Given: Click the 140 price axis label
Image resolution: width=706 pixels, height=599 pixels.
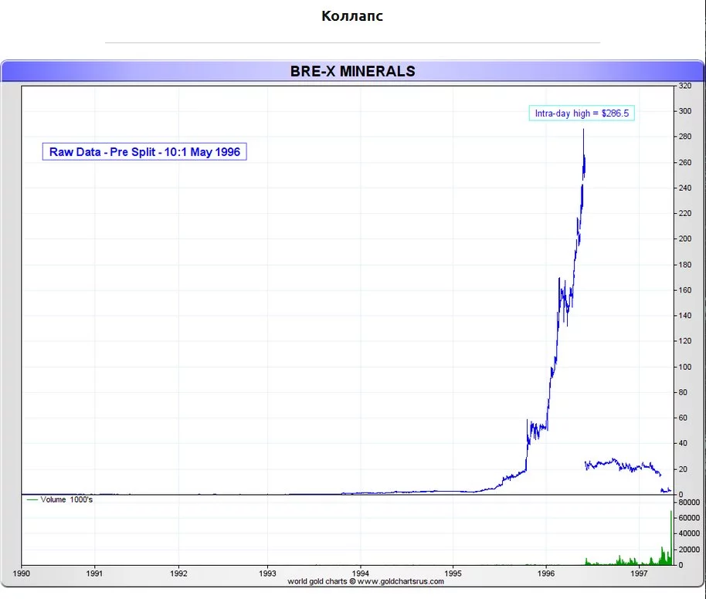Looking at the screenshot, I should coord(685,316).
